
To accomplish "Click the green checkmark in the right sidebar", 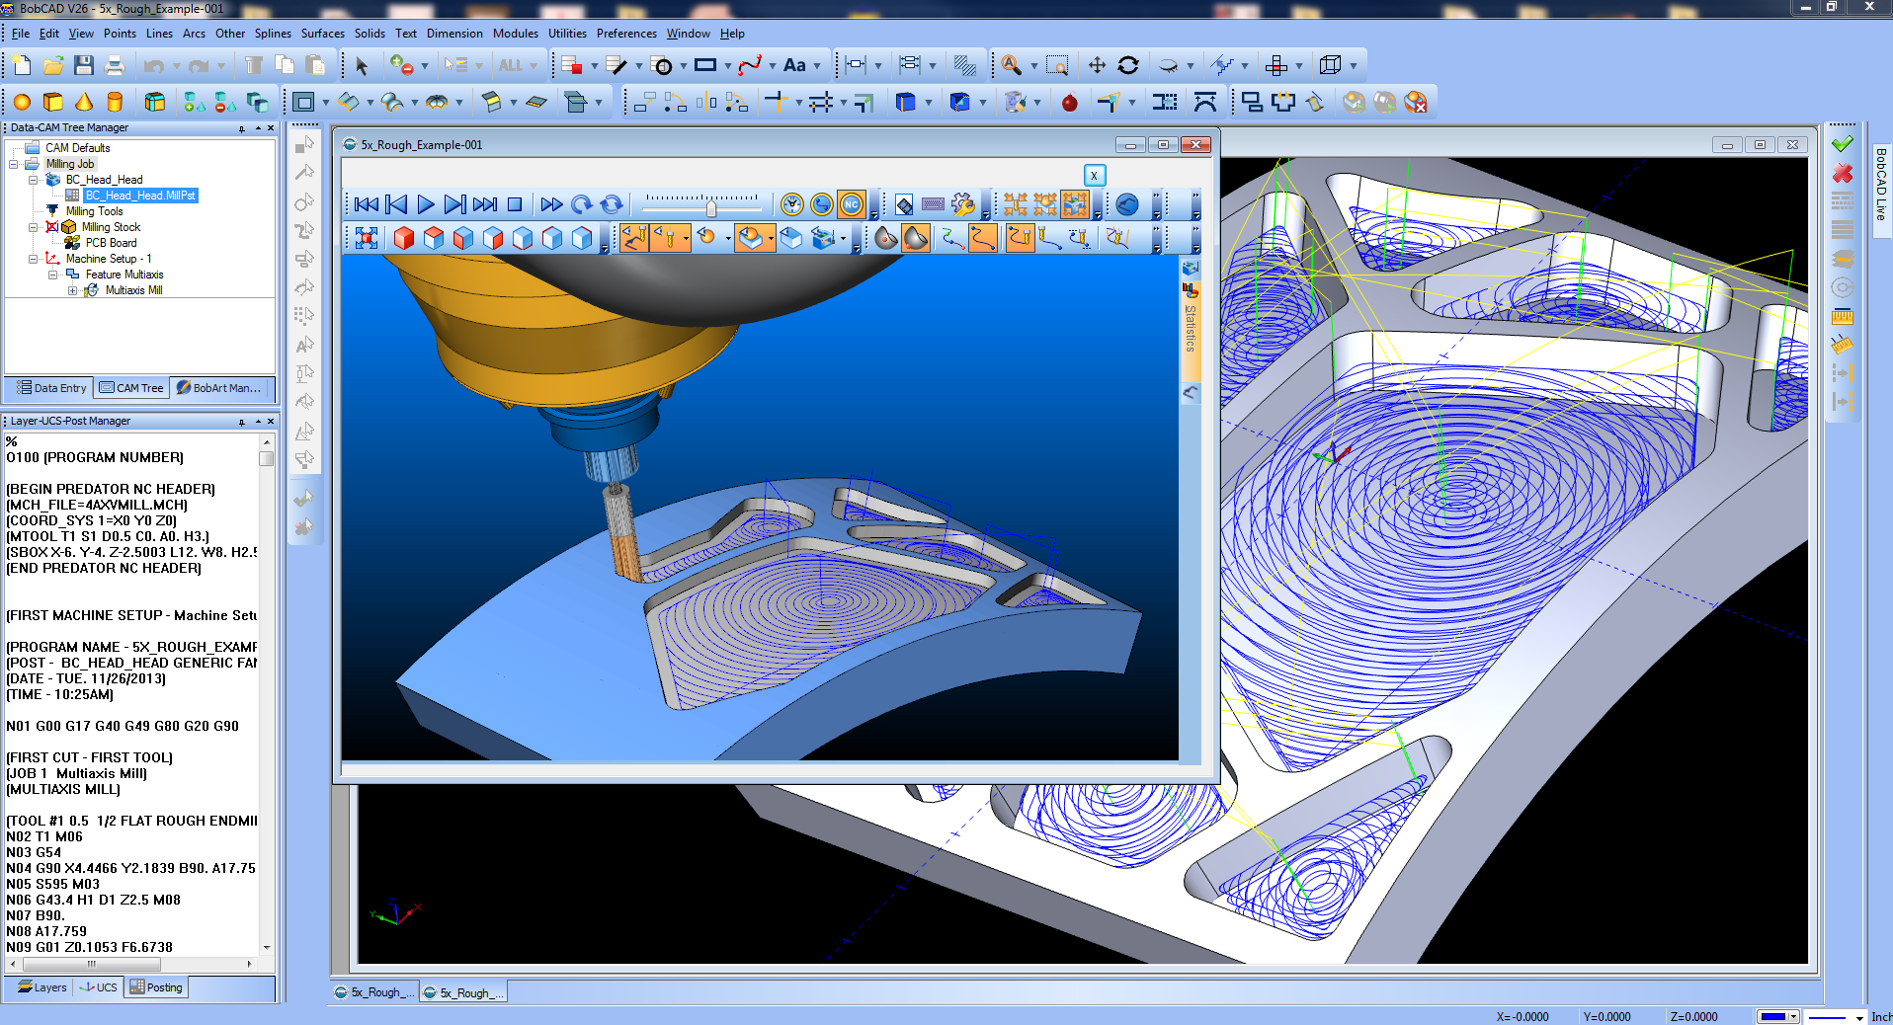I will [1842, 142].
